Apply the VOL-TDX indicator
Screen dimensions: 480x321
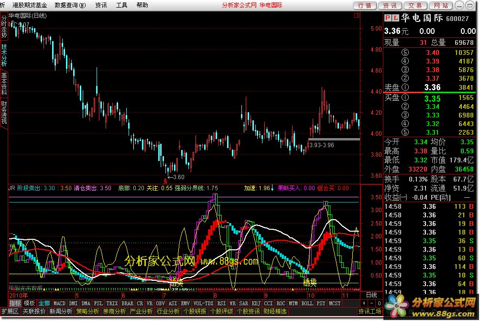(x=204, y=303)
